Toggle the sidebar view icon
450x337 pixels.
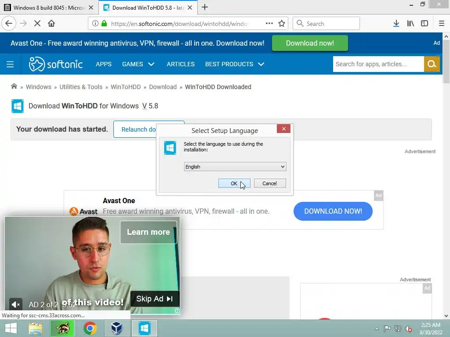point(425,24)
